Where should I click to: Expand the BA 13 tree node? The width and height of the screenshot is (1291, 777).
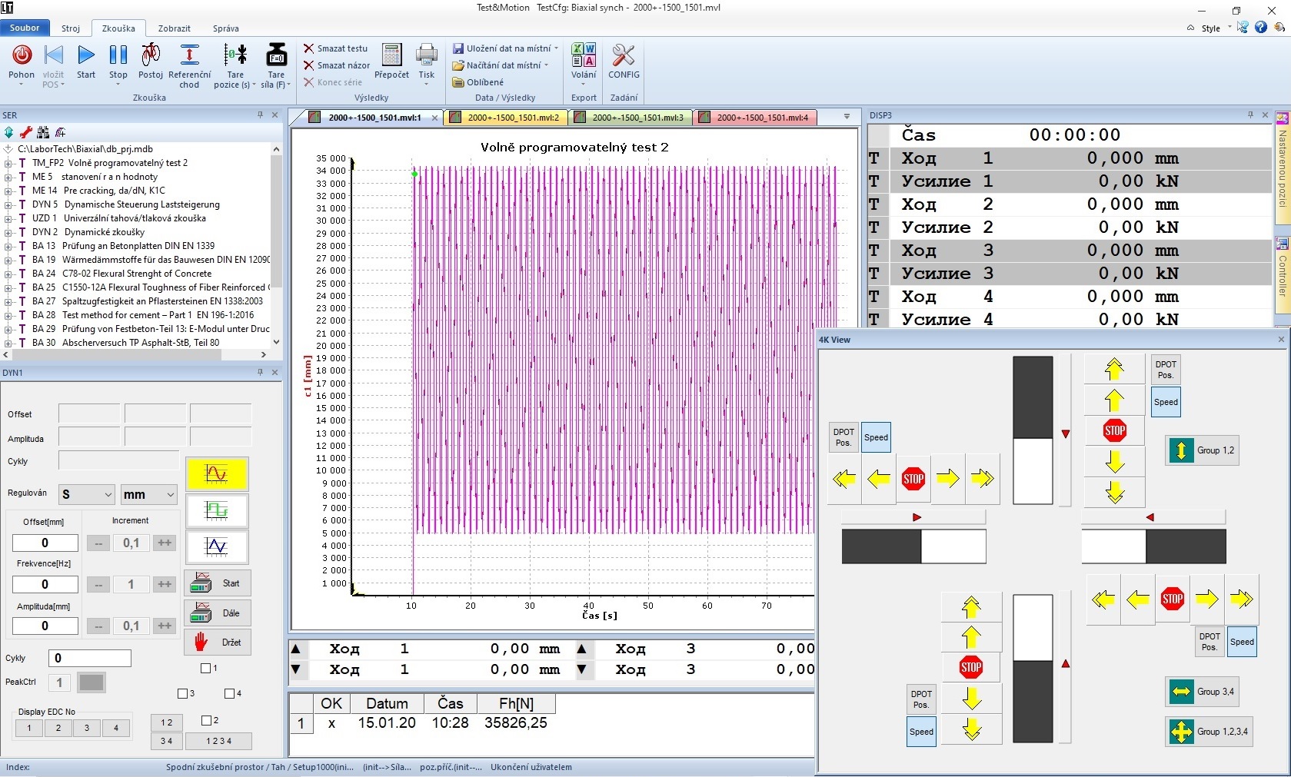pyautogui.click(x=8, y=246)
